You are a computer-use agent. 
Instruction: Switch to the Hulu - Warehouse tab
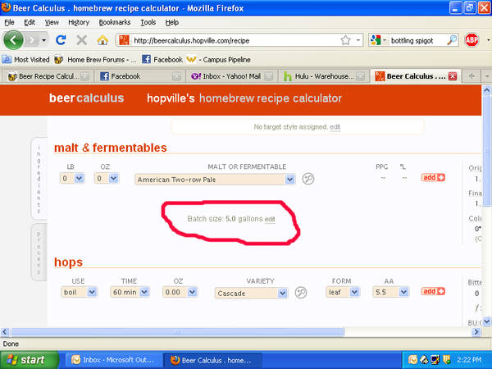pos(324,76)
